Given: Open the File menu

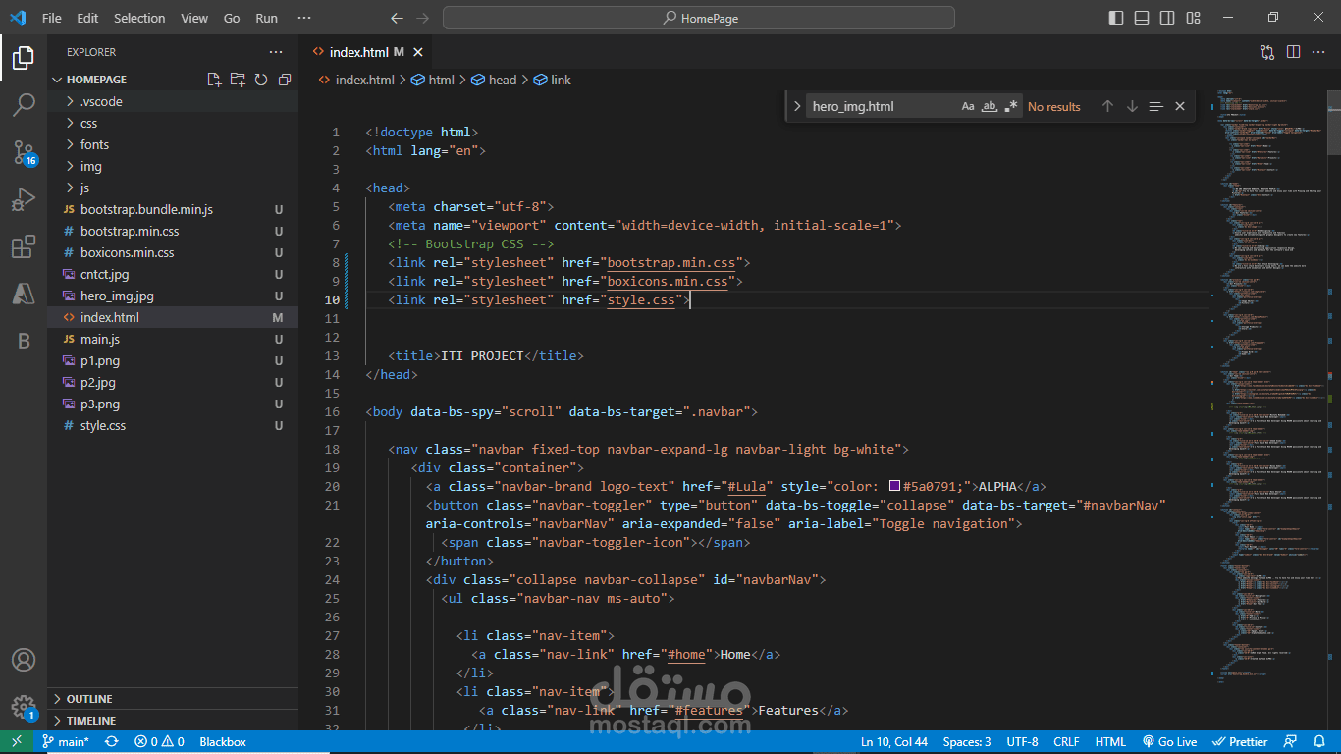Looking at the screenshot, I should 52,18.
